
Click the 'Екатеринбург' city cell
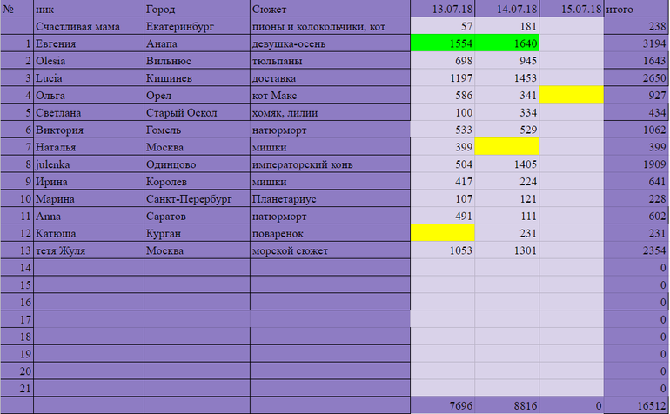(197, 27)
